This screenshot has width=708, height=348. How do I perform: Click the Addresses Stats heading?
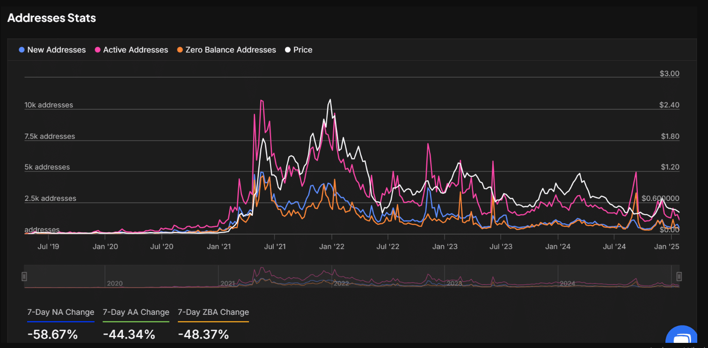[x=51, y=18]
